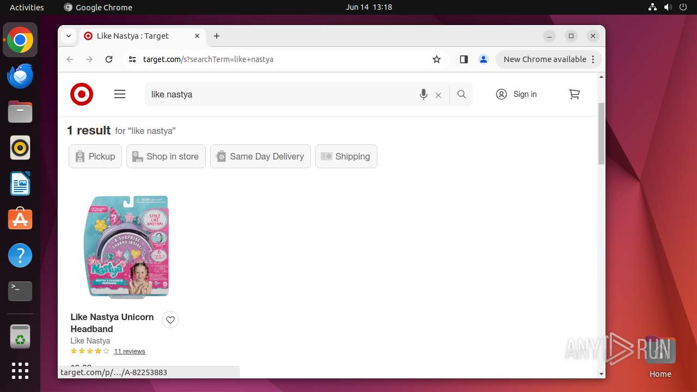Launch Terminal from the dock
The height and width of the screenshot is (392, 697).
[20, 291]
